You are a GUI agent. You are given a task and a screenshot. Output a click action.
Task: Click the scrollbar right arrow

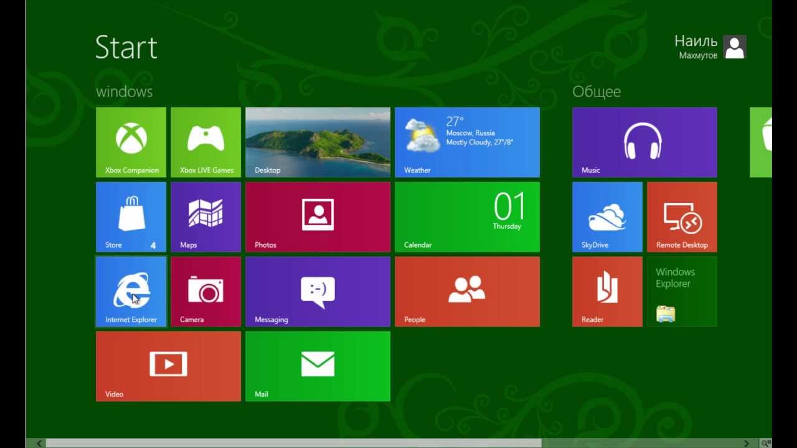(747, 443)
